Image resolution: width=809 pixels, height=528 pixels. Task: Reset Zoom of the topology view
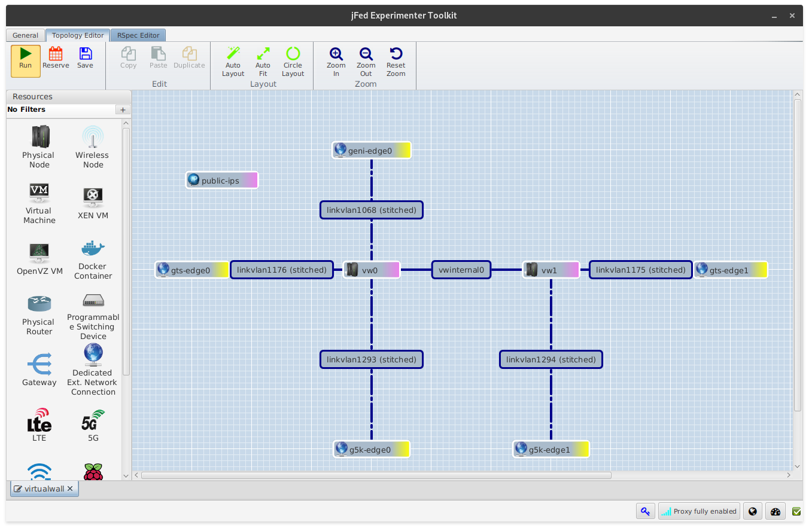(396, 62)
